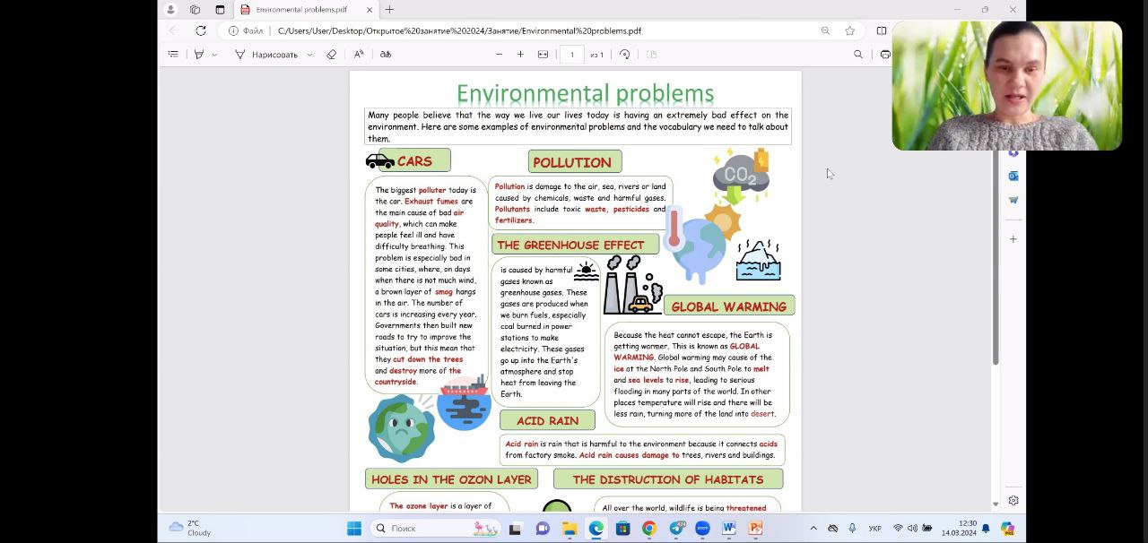This screenshot has width=1148, height=543.
Task: Rotate the PDF page
Action: tap(625, 55)
